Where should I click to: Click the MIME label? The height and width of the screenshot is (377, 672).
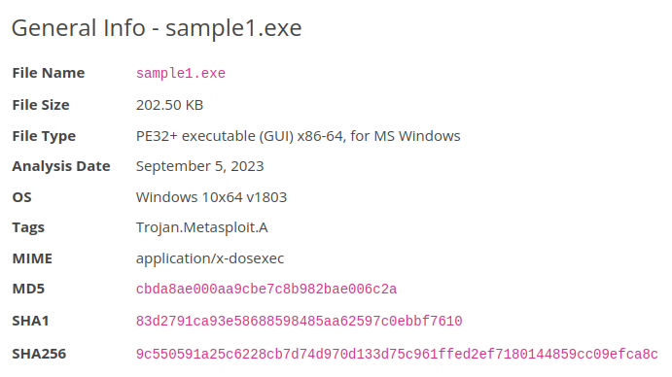coord(32,258)
